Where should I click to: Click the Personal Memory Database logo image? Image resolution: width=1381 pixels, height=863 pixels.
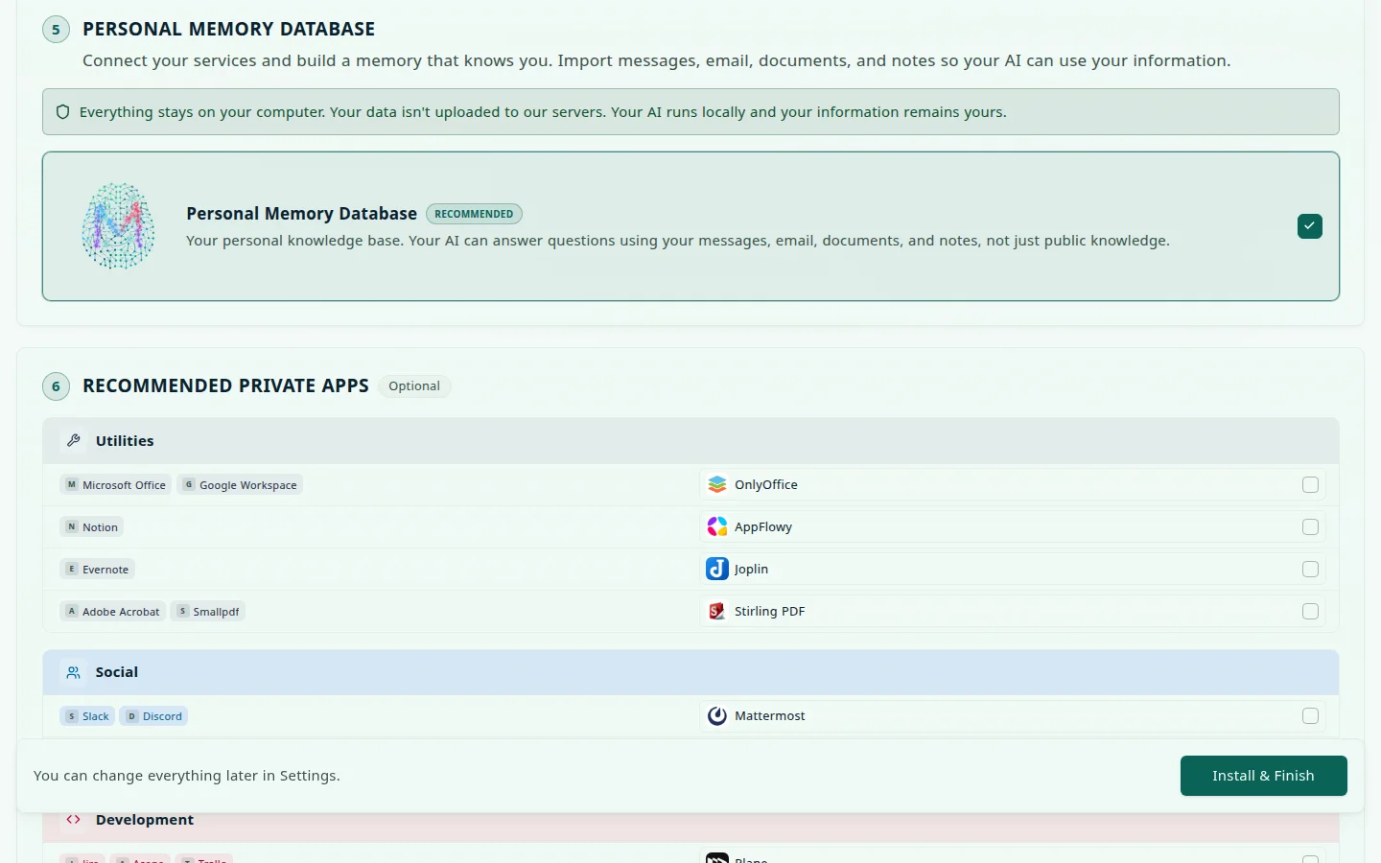pos(118,226)
